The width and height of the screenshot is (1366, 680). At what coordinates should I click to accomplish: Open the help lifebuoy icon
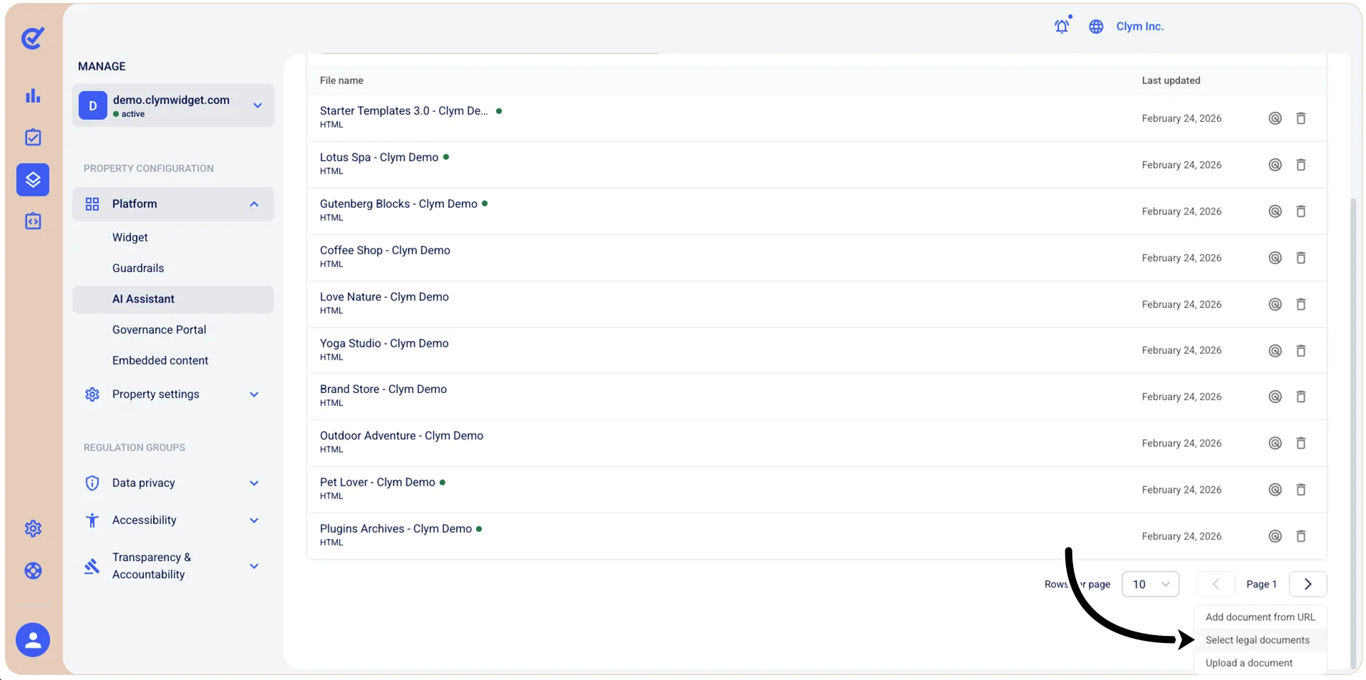pos(33,570)
